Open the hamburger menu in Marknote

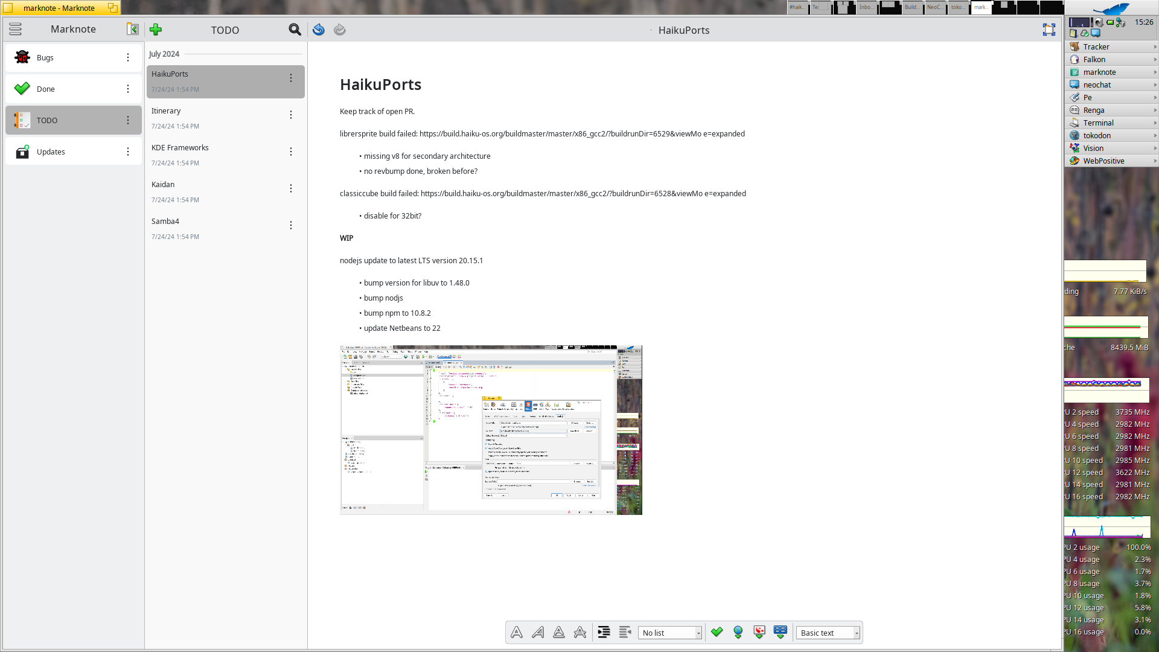point(15,29)
